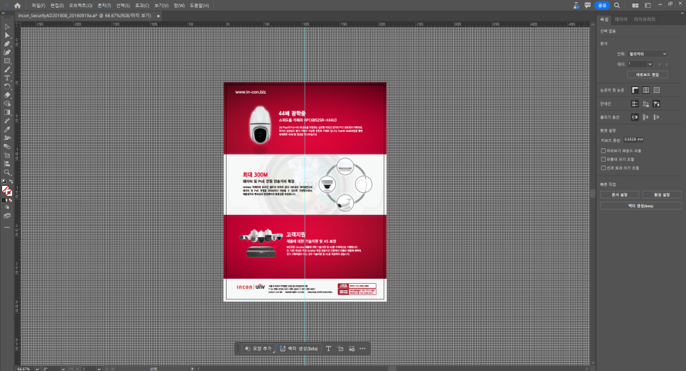Select the Paintbrush tool
Screen dimensions: 686x371
click(x=7, y=70)
